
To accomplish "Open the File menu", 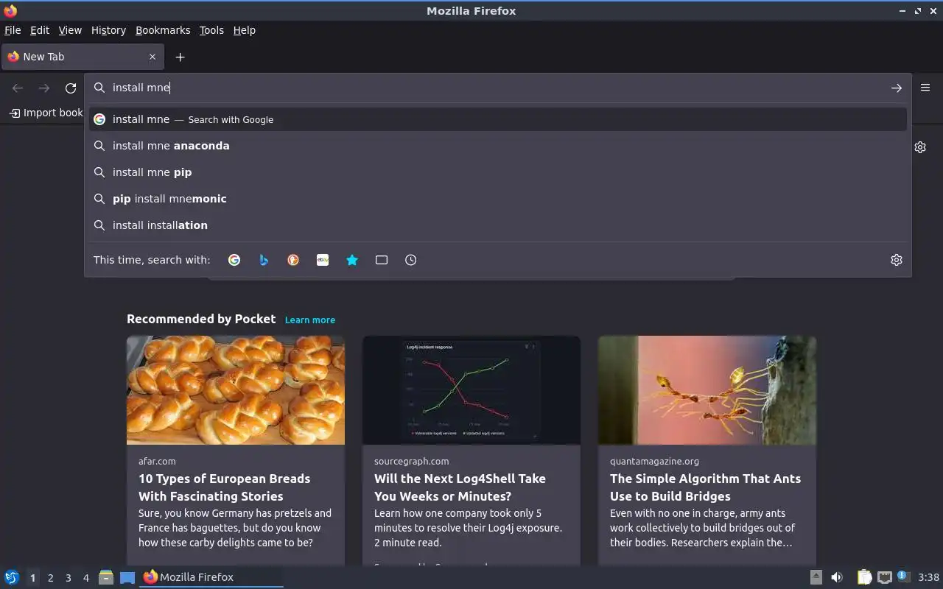I will (x=13, y=30).
